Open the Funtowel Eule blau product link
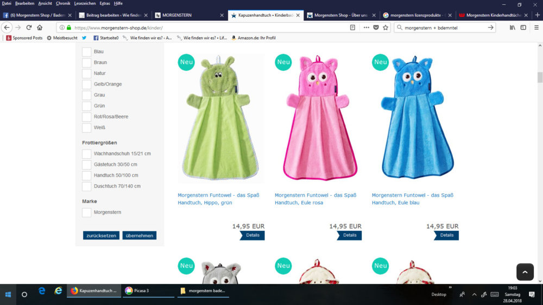This screenshot has width=543, height=305. click(x=413, y=199)
